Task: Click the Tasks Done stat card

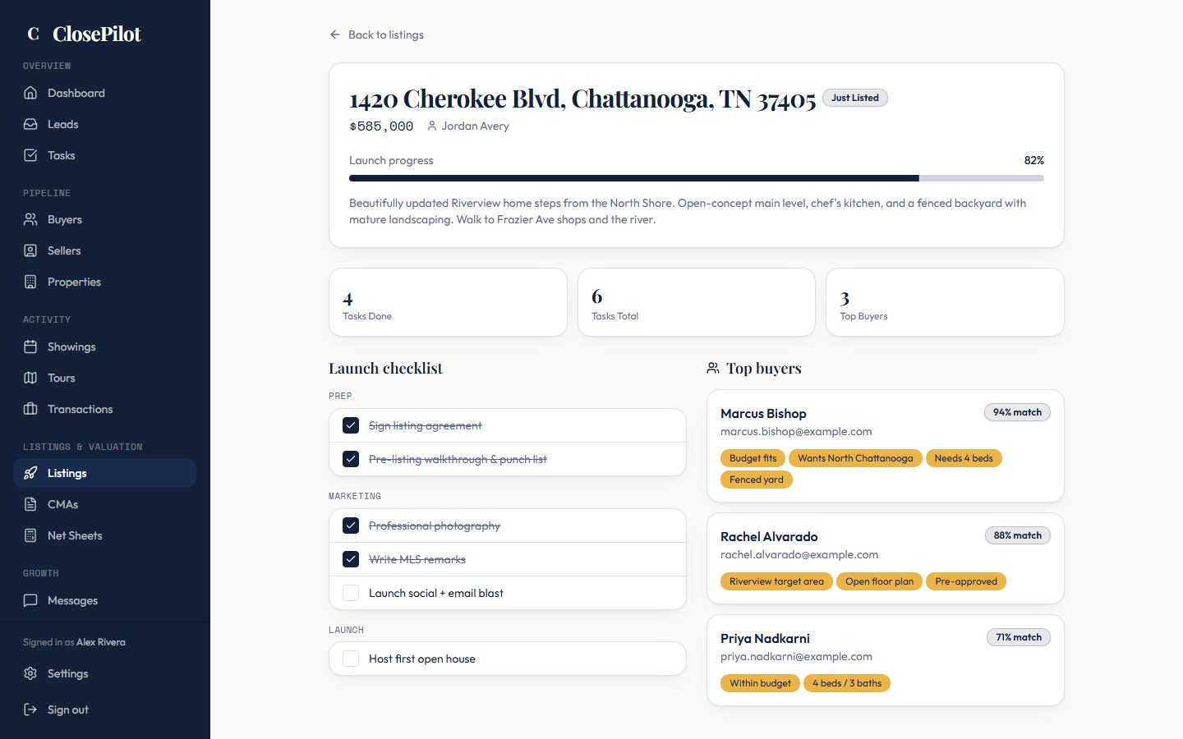Action: 448,302
